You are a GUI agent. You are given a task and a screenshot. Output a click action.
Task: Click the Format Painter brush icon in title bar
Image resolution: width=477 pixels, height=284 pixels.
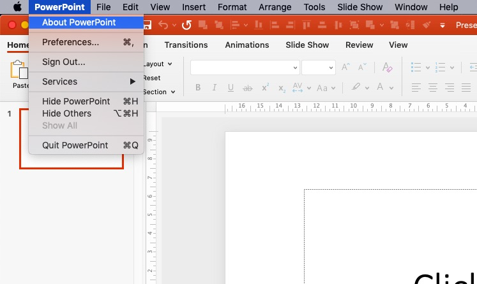point(427,25)
